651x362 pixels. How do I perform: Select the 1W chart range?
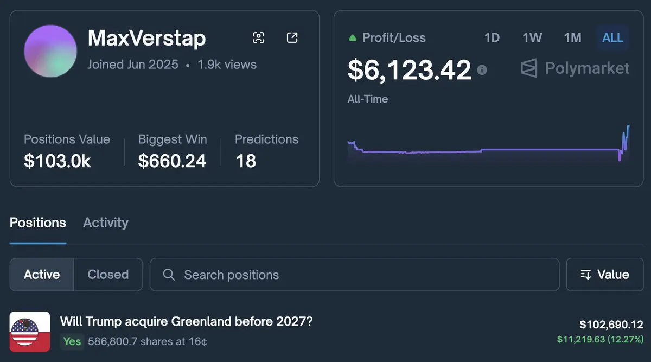pyautogui.click(x=532, y=37)
